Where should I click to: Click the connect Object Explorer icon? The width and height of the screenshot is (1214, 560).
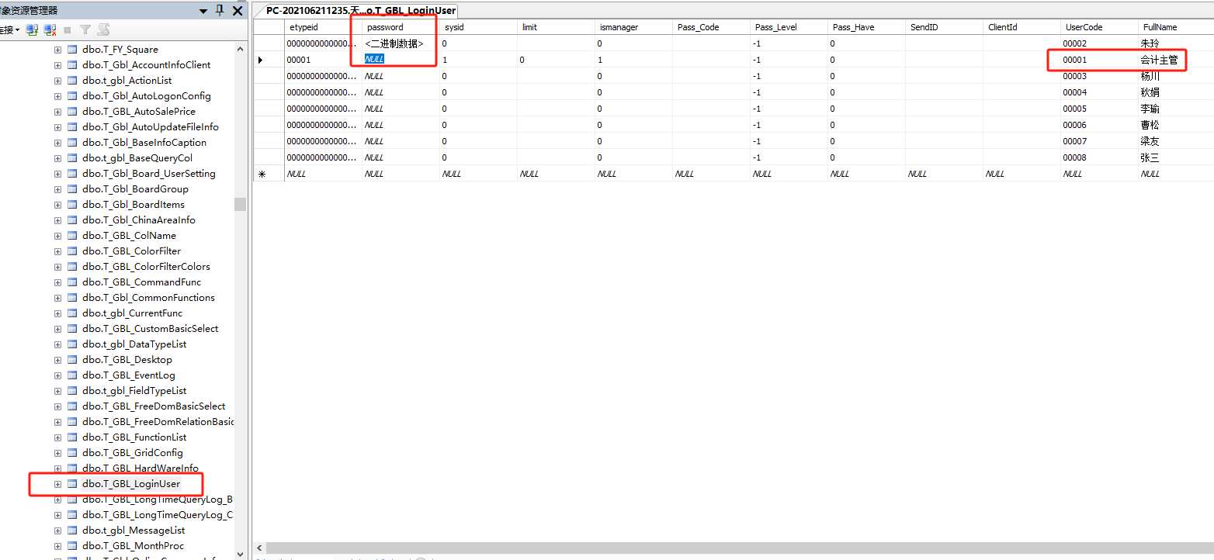(x=32, y=29)
